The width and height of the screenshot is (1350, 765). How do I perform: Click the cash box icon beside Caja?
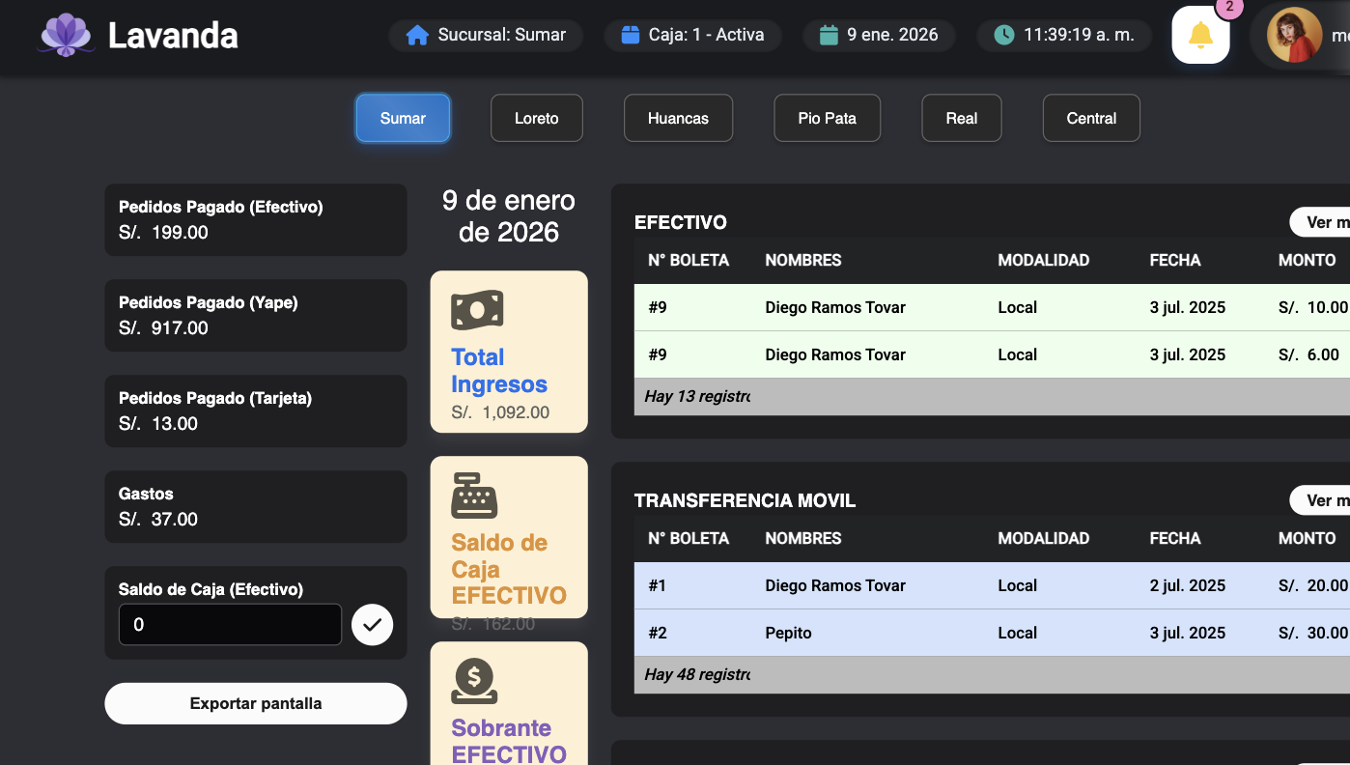pyautogui.click(x=630, y=36)
